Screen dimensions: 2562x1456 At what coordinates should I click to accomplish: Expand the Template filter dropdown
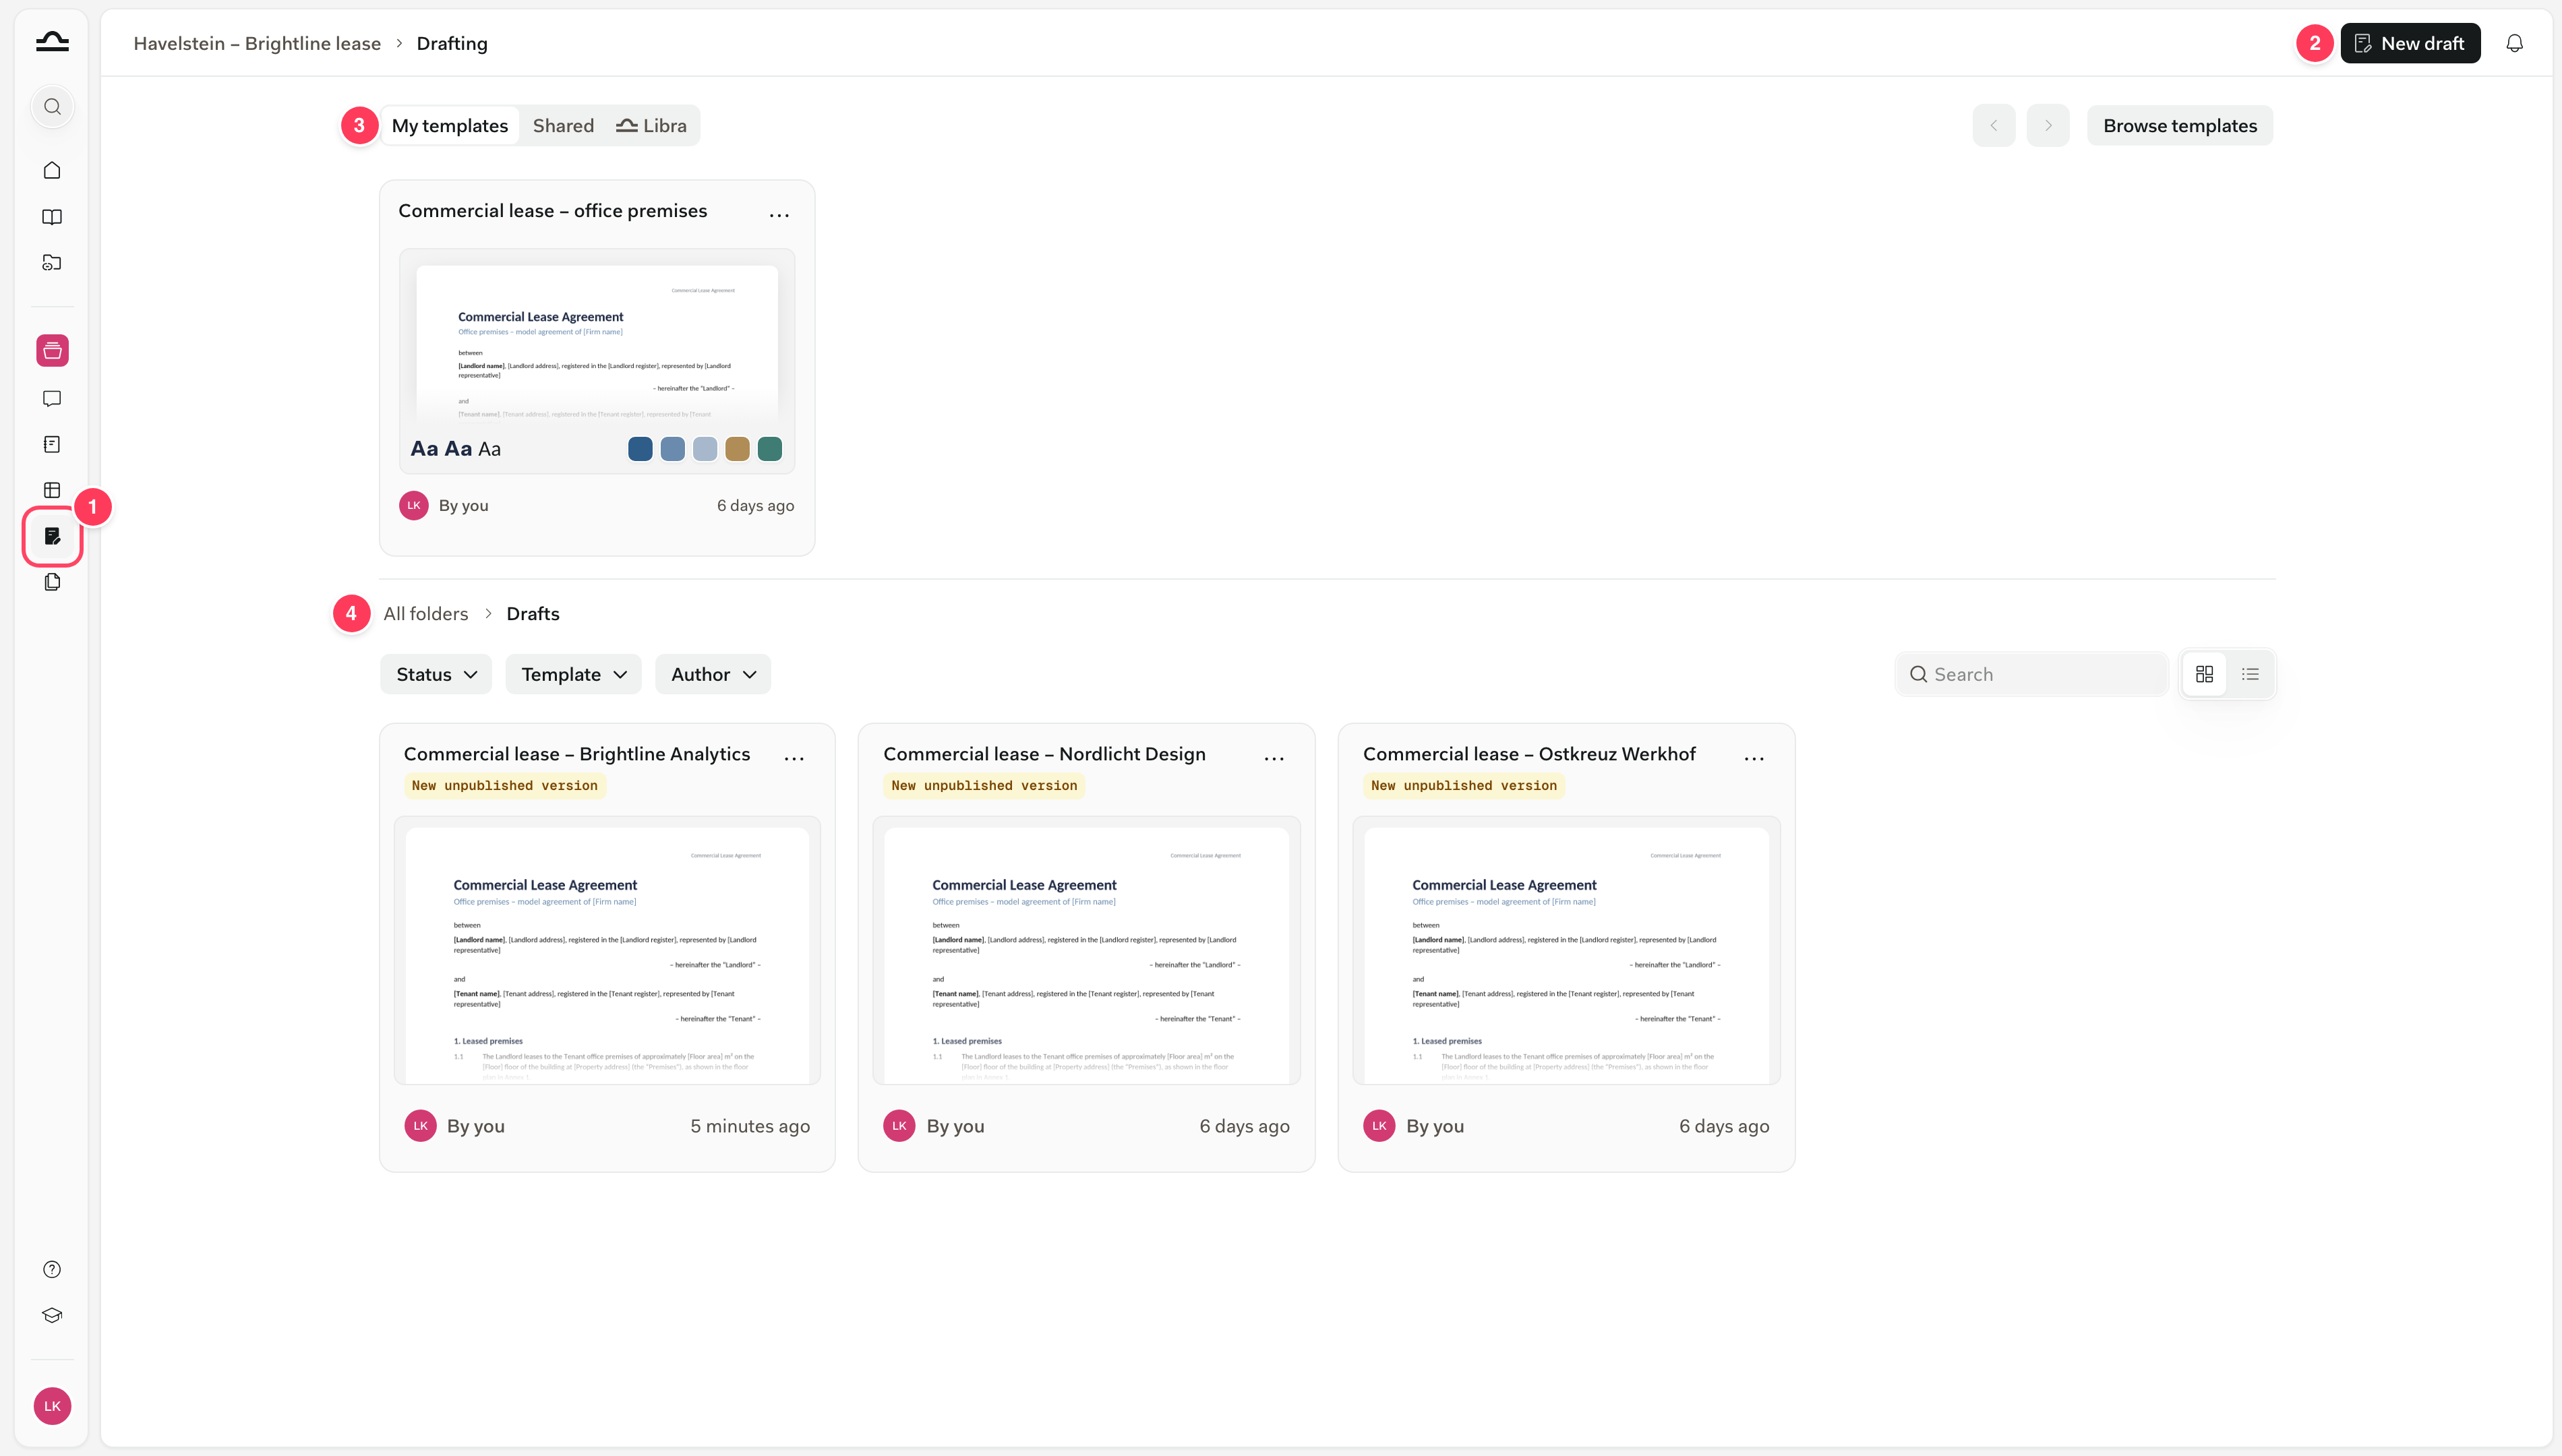point(574,675)
